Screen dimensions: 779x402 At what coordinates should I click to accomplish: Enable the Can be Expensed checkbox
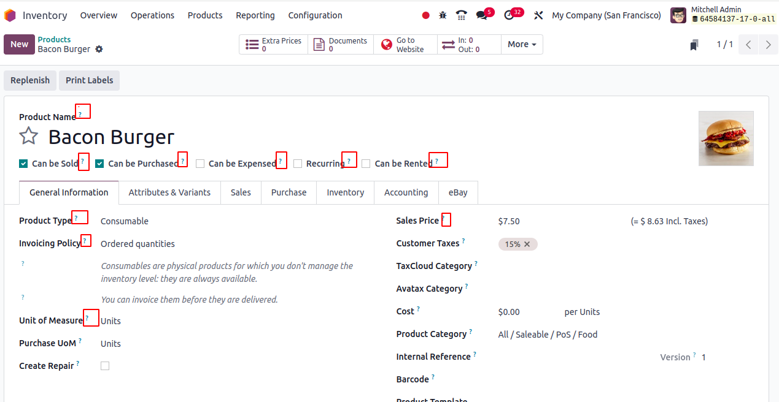tap(200, 164)
